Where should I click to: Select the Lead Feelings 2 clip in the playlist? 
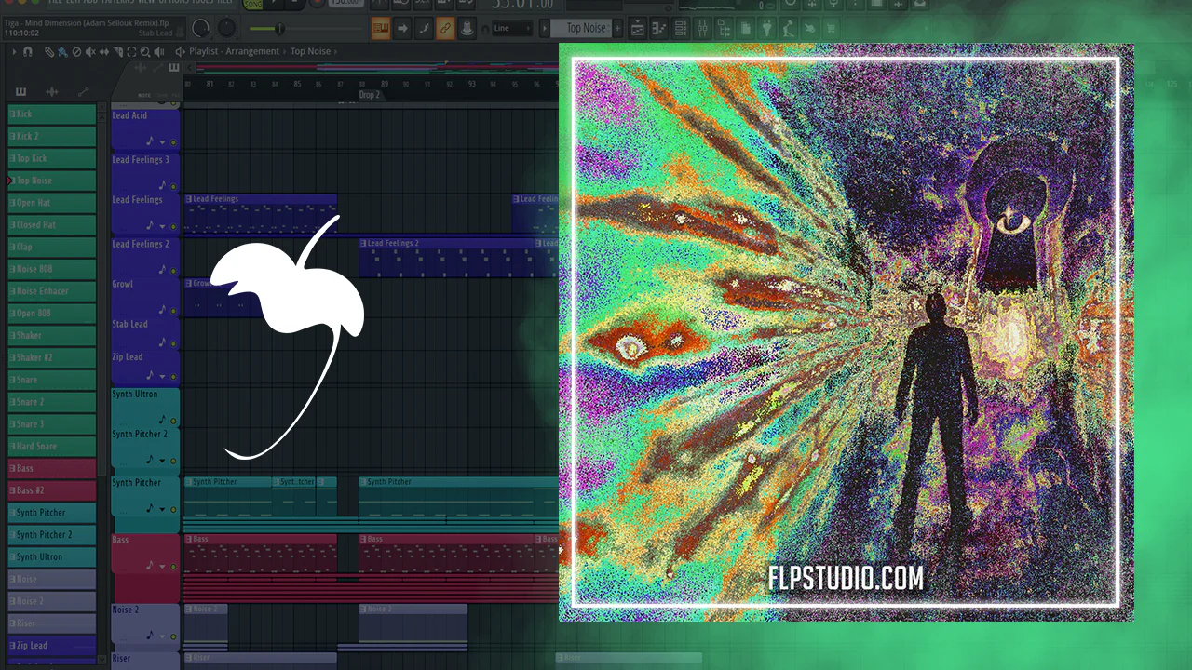pyautogui.click(x=445, y=258)
